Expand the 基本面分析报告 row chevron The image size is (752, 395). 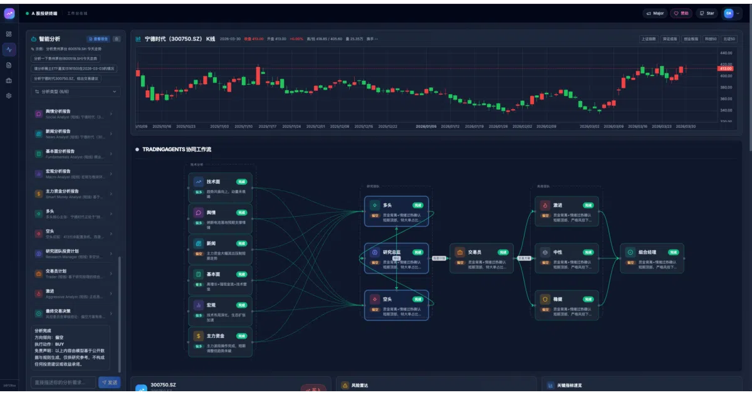coord(112,154)
